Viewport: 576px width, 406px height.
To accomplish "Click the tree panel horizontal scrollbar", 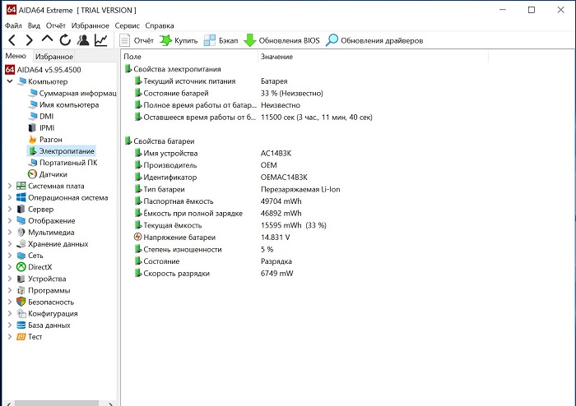I will click(58, 404).
